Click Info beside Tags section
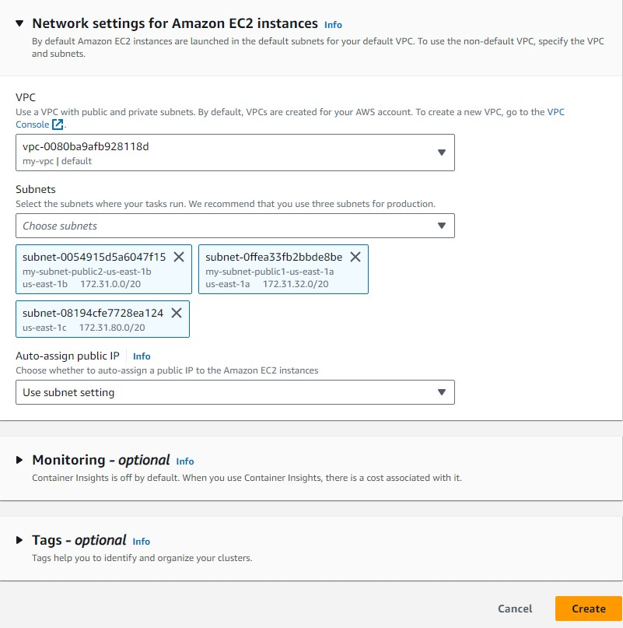Screen dimensions: 623x628 point(142,541)
